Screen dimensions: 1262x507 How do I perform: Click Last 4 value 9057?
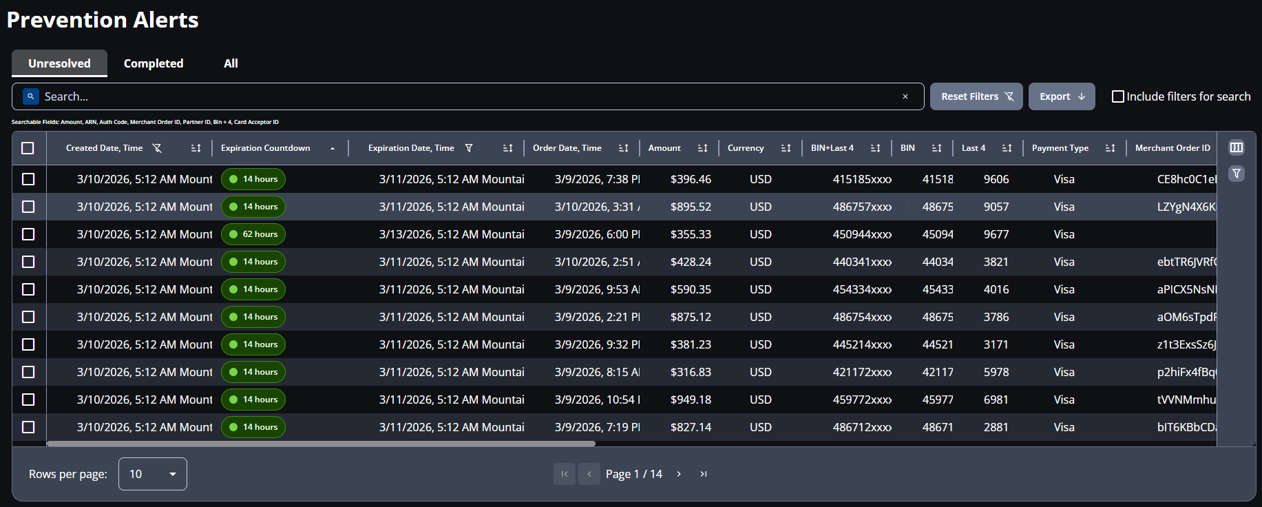[996, 207]
